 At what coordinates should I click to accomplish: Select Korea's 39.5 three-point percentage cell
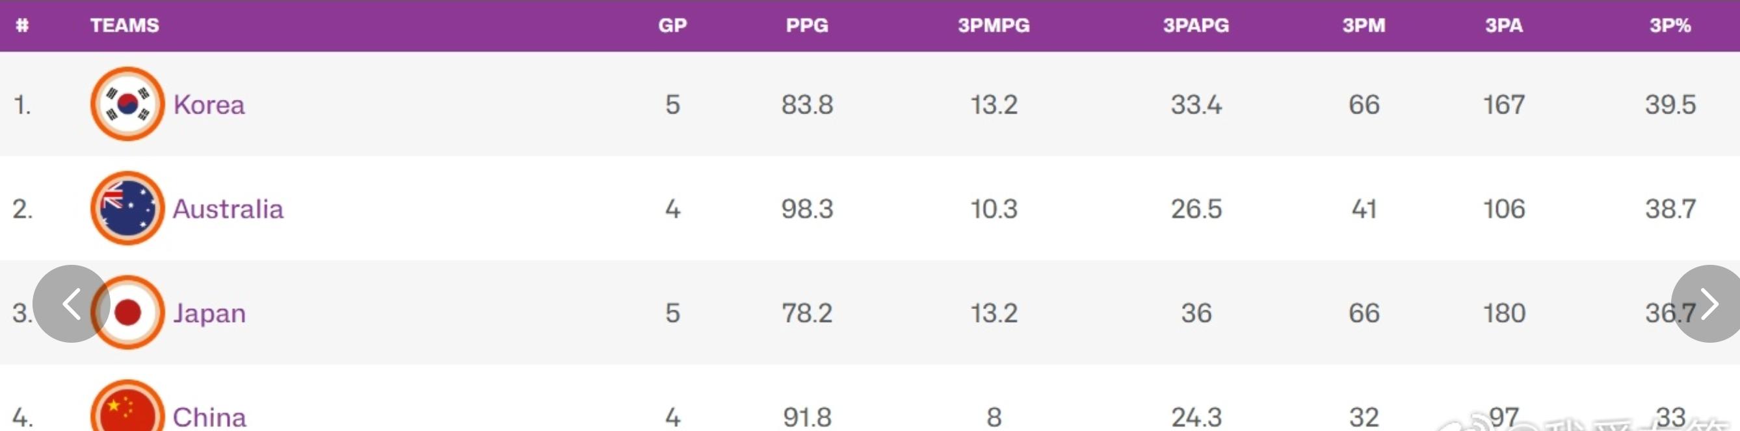(1670, 105)
